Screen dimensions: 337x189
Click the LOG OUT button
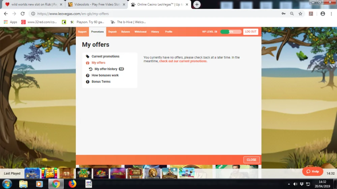point(251,32)
